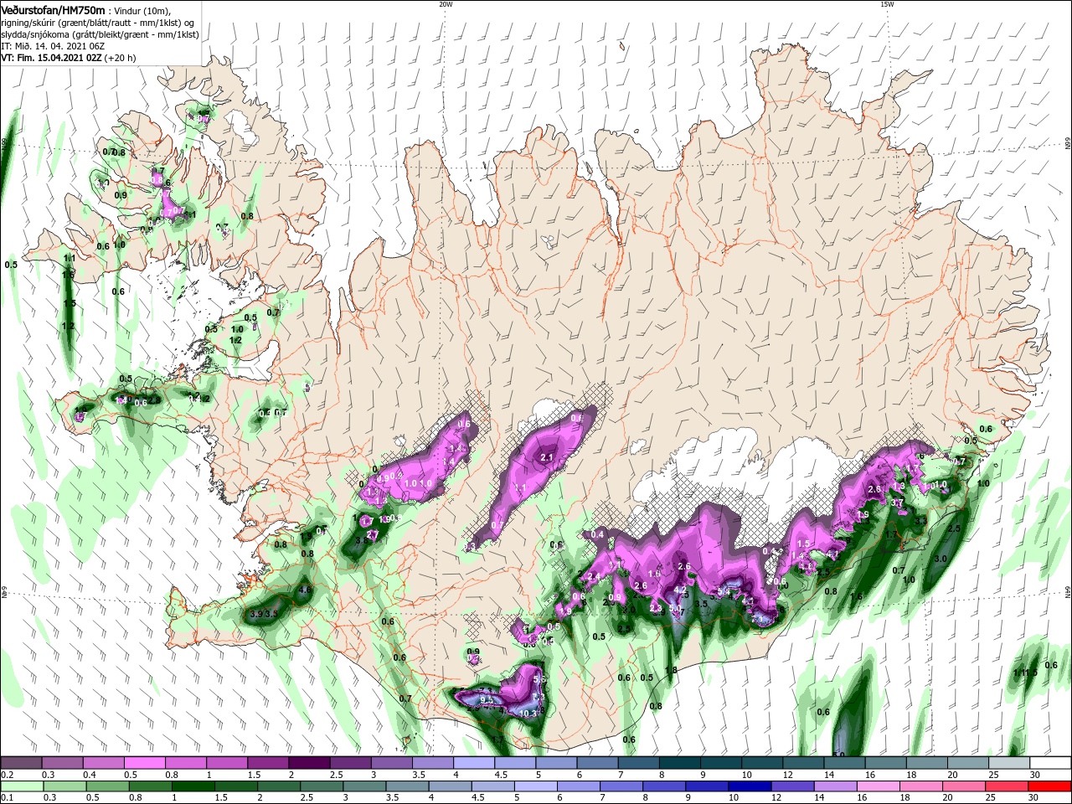Click the 10.3 precipitation value on south coast

click(x=528, y=714)
